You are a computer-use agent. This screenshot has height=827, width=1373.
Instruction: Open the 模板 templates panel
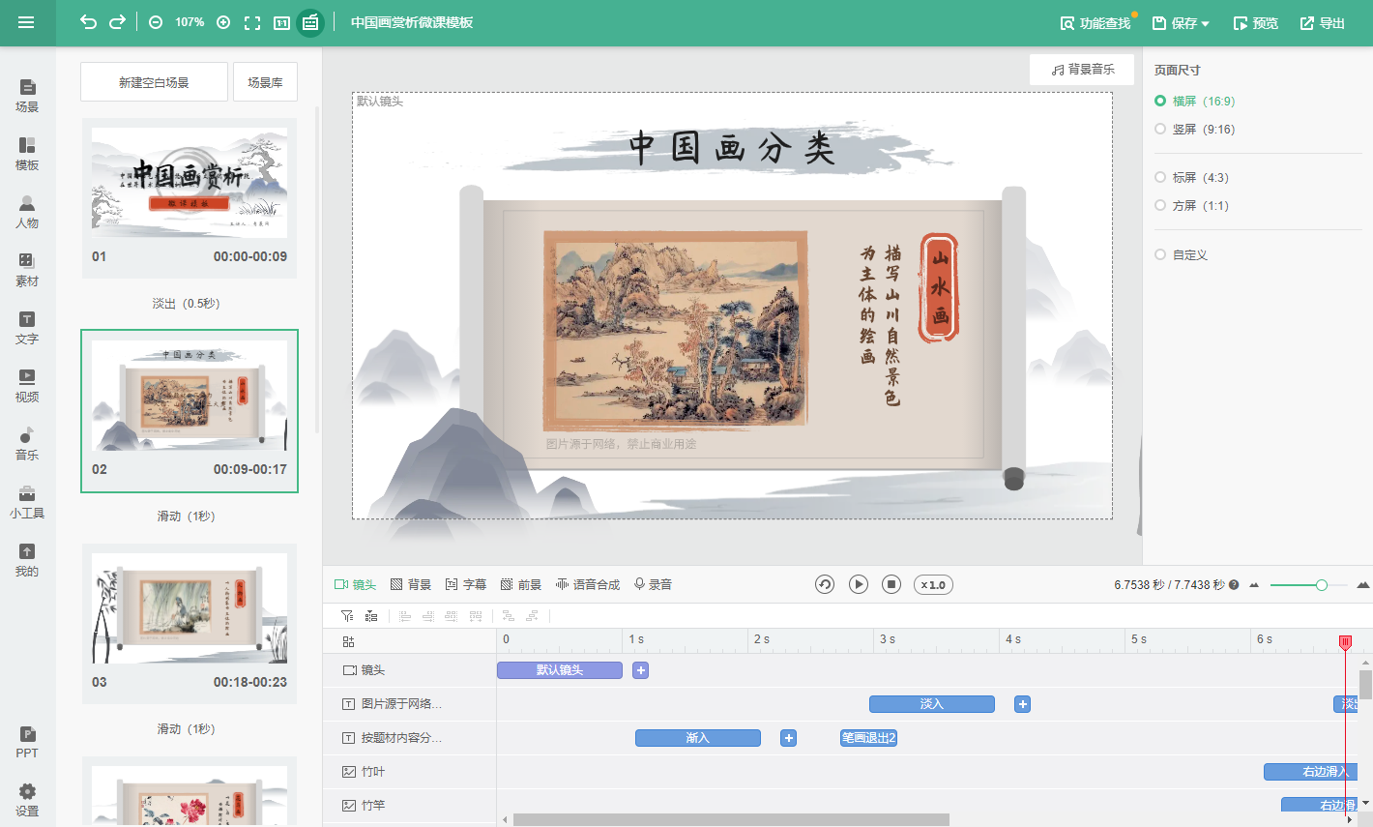[27, 154]
